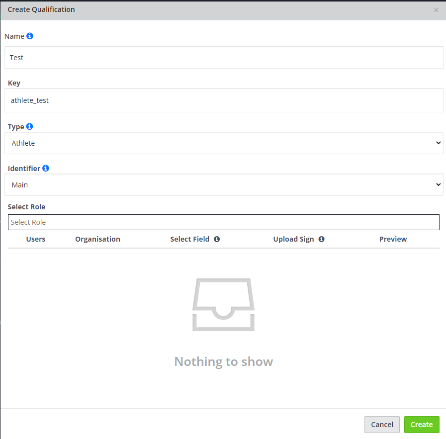The height and width of the screenshot is (439, 446).
Task: Focus the Key input field
Action: point(224,100)
